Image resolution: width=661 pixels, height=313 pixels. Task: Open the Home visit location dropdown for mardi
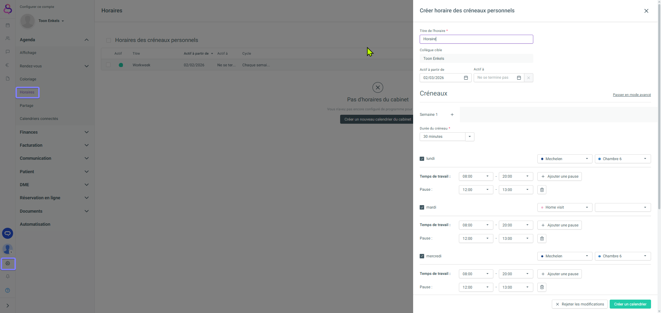point(565,208)
